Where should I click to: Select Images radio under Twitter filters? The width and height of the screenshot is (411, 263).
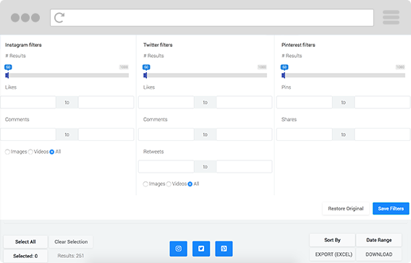(145, 184)
